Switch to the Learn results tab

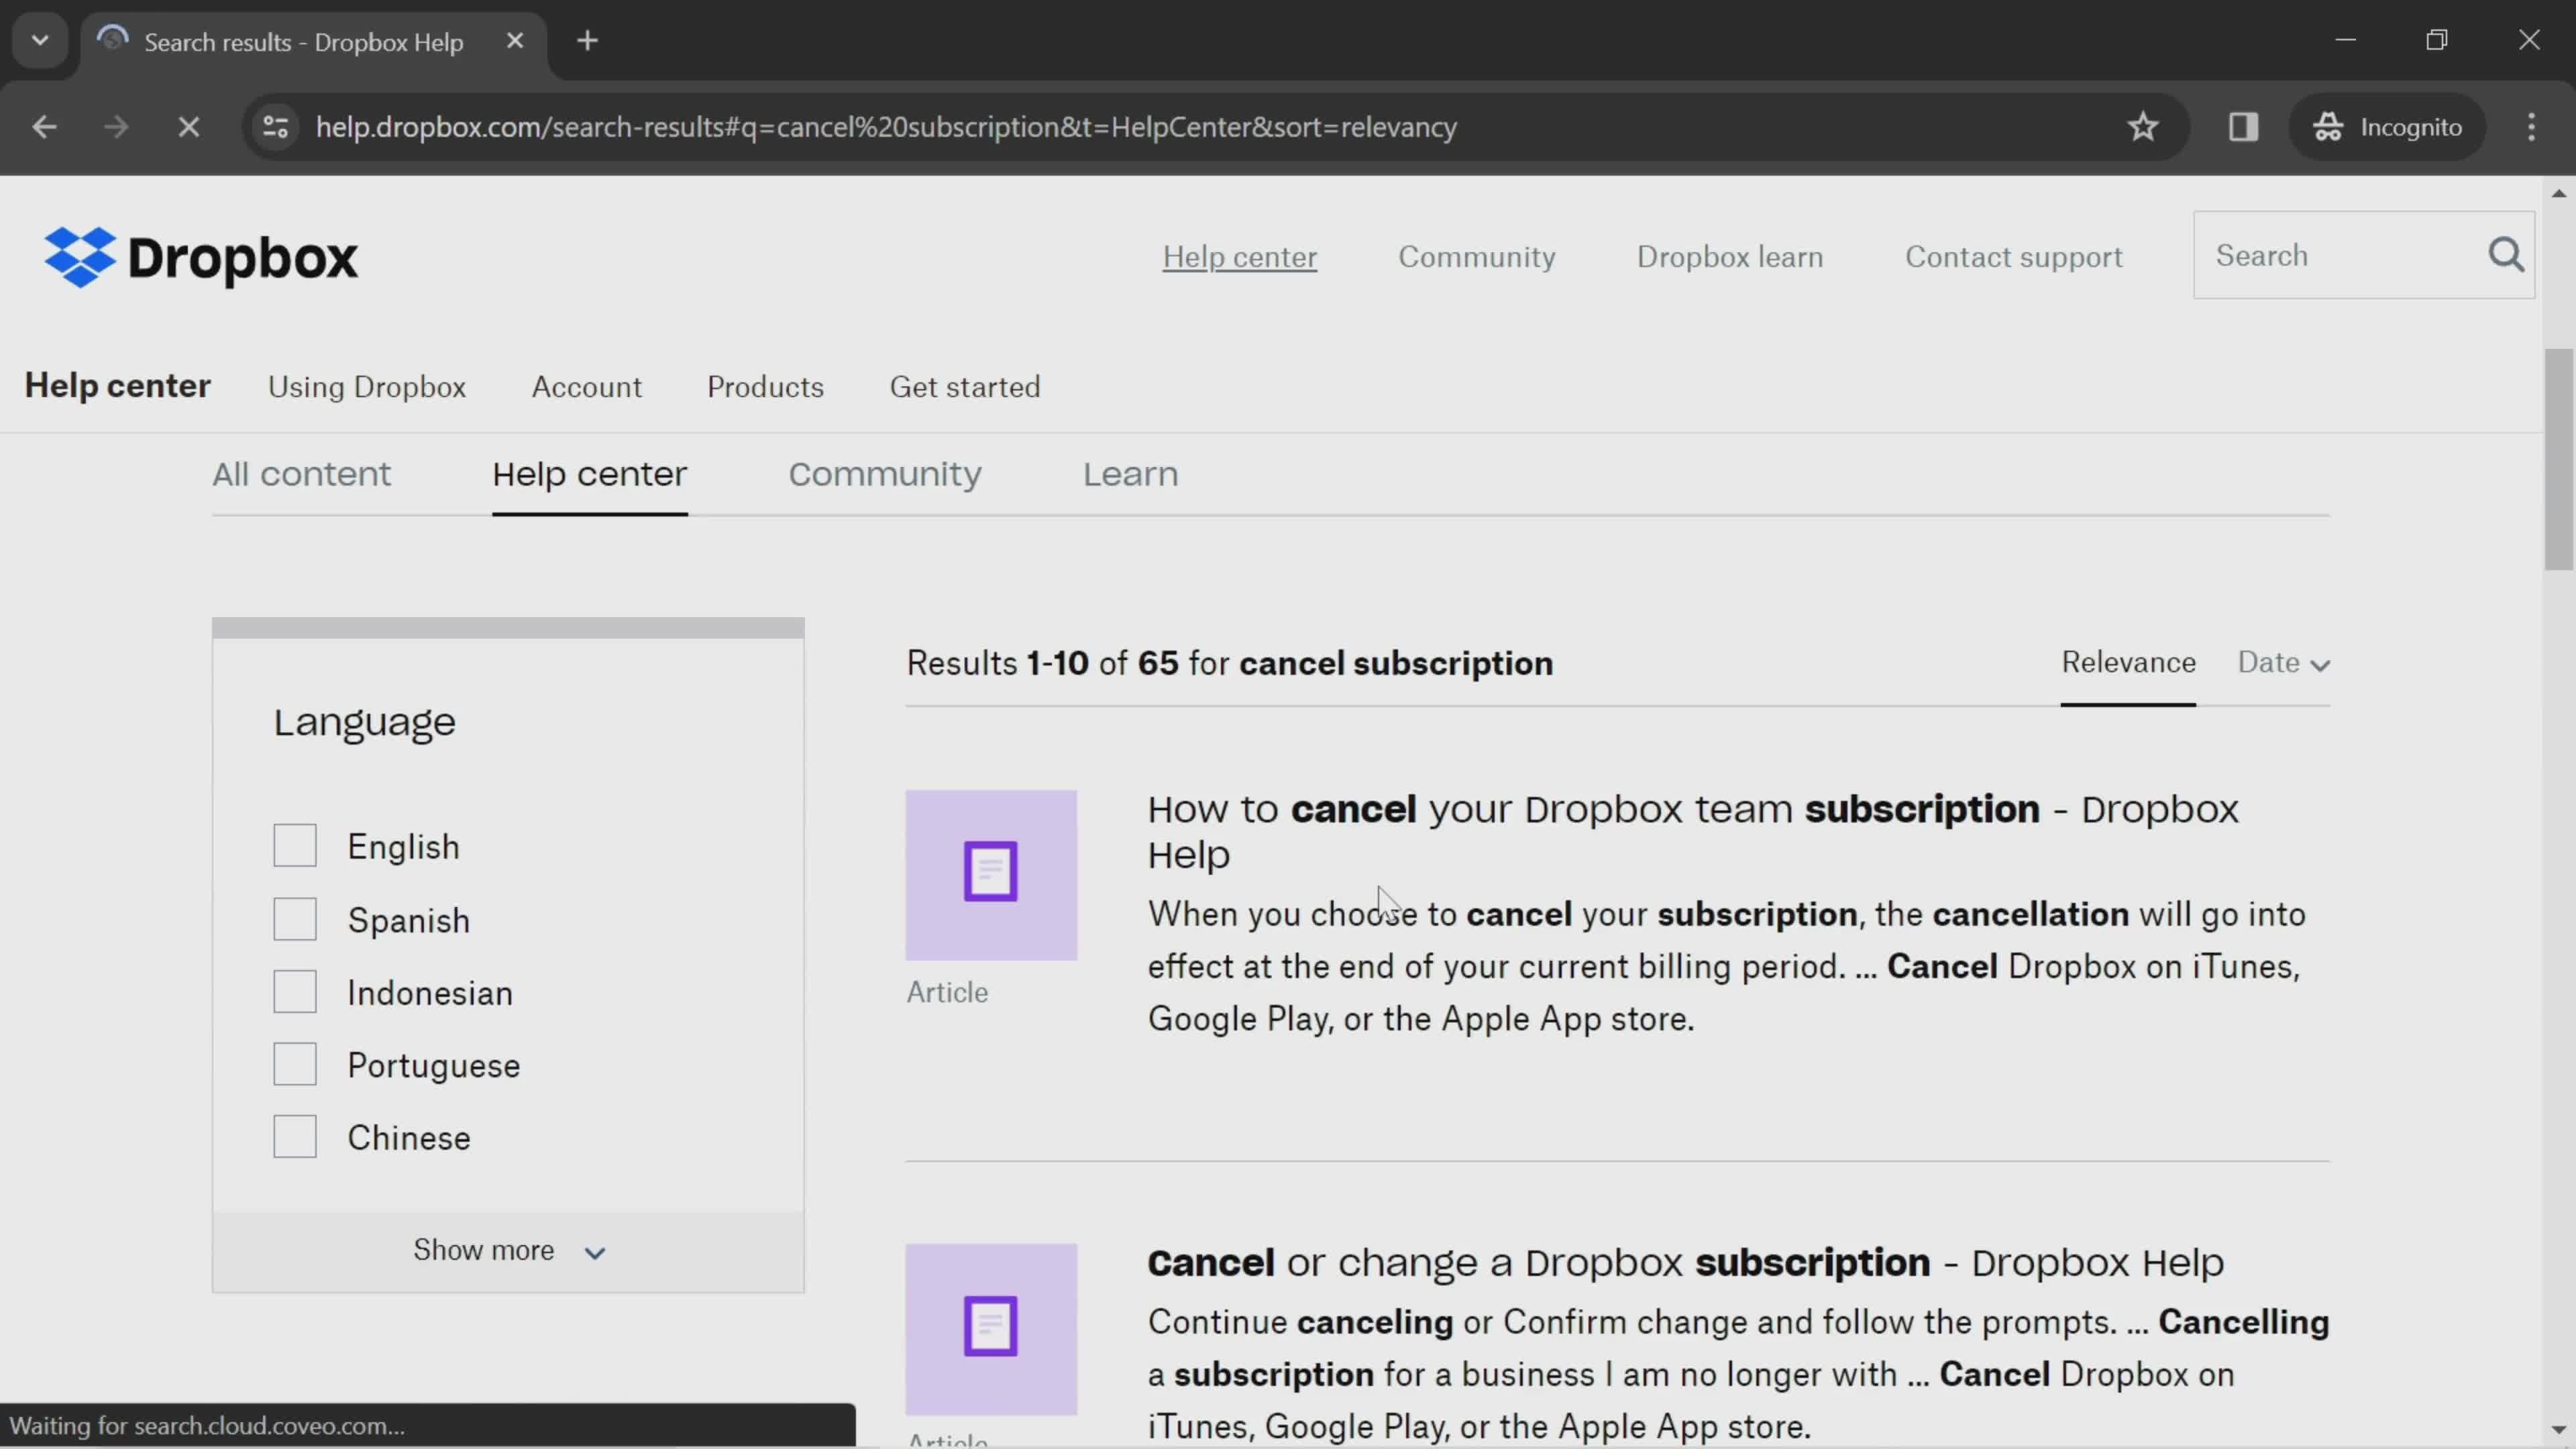click(x=1130, y=474)
